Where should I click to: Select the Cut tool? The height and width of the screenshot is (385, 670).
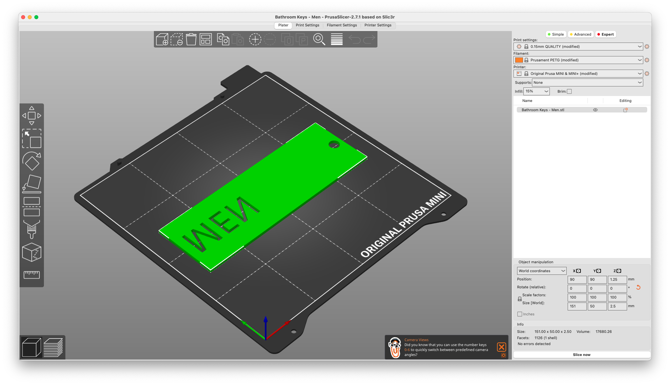pos(32,207)
